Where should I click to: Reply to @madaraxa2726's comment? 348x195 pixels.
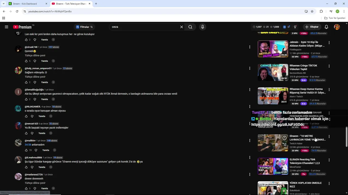pos(44,188)
